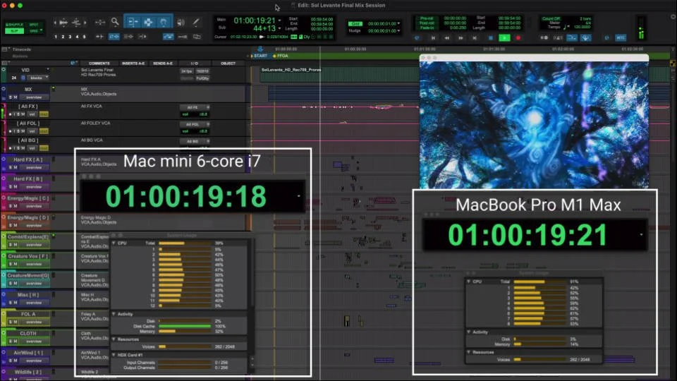Toggle the Pre-roll button
This screenshot has width=677, height=381.
(x=427, y=18)
